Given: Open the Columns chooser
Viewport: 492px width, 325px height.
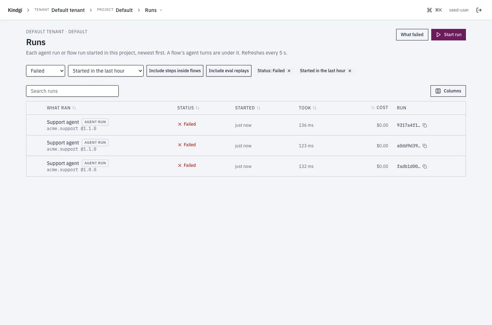Looking at the screenshot, I should pyautogui.click(x=448, y=91).
